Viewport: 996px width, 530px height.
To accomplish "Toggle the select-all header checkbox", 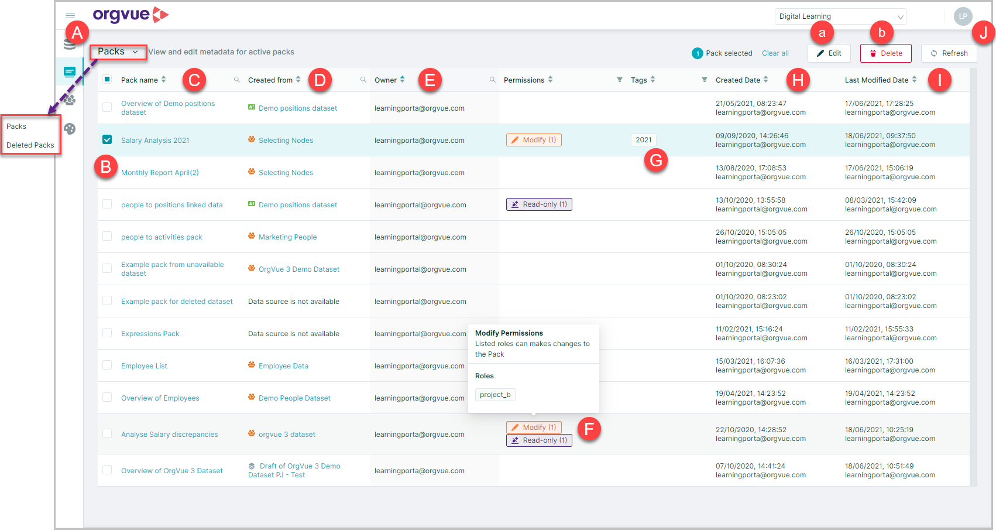I will pyautogui.click(x=107, y=79).
